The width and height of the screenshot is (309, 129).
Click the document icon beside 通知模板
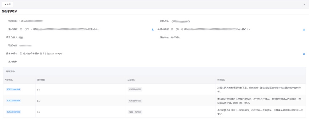tap(21, 30)
